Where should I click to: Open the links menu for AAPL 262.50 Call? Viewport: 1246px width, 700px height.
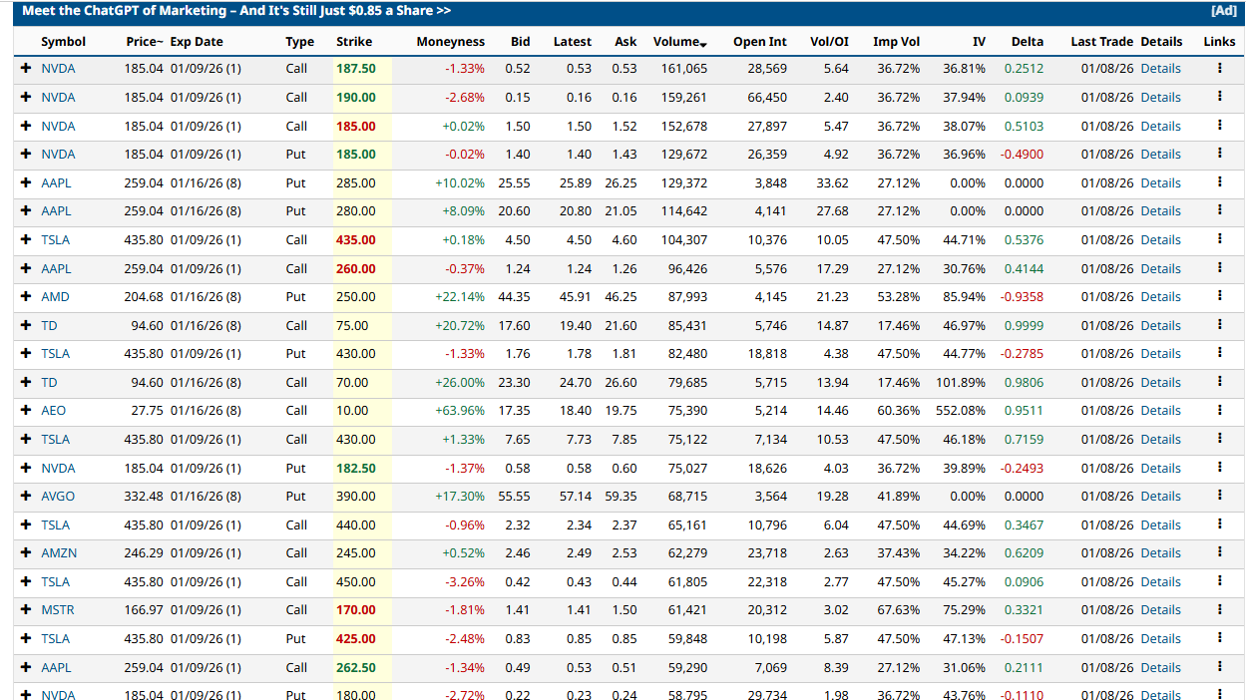tap(1219, 668)
